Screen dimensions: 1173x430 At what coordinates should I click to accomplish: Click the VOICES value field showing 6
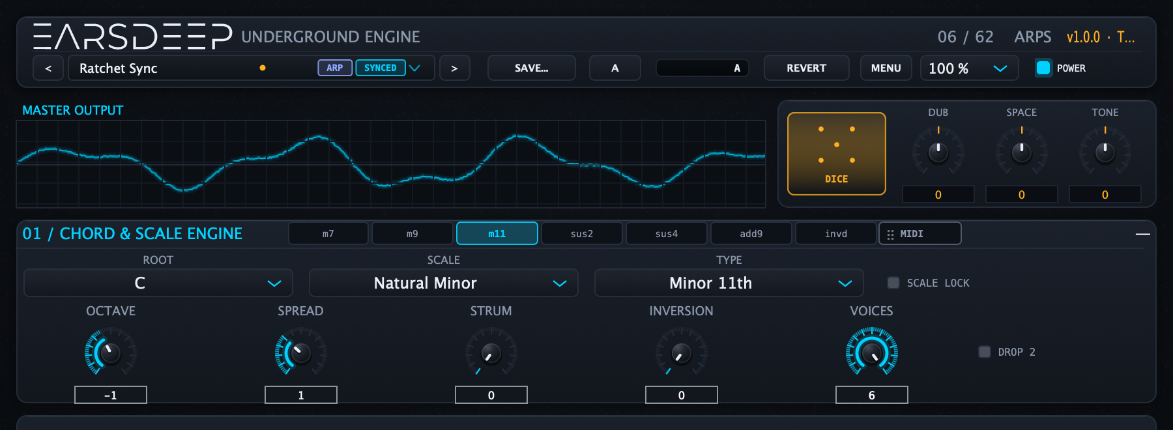coord(872,395)
